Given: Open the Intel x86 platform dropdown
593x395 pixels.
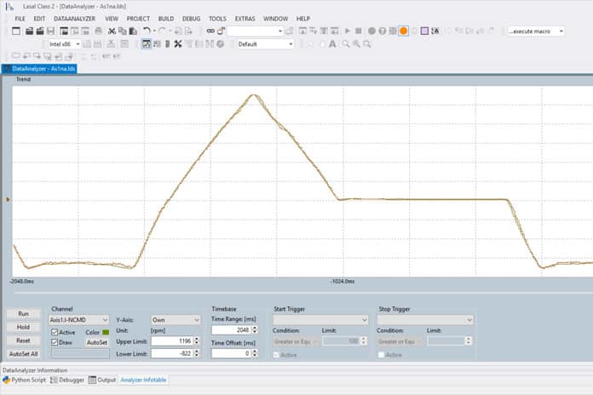Looking at the screenshot, I should click(x=64, y=44).
